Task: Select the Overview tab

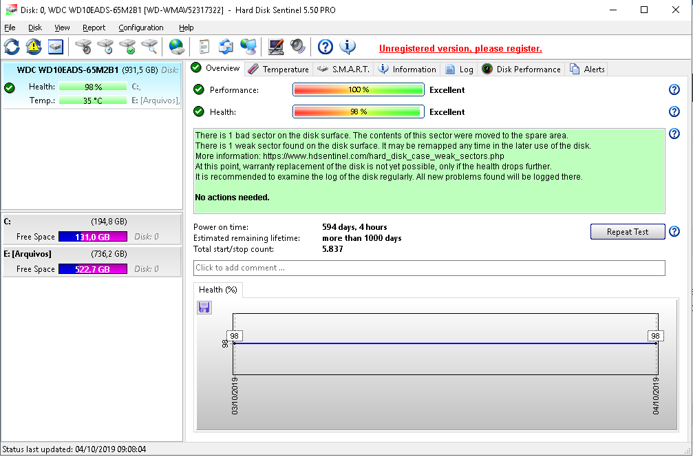Action: [x=215, y=68]
